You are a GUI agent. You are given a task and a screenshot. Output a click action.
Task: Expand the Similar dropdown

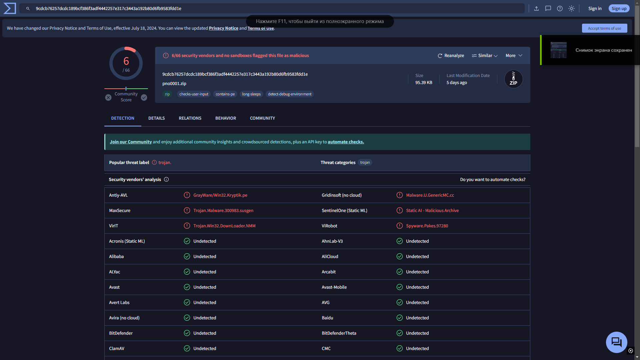(485, 56)
